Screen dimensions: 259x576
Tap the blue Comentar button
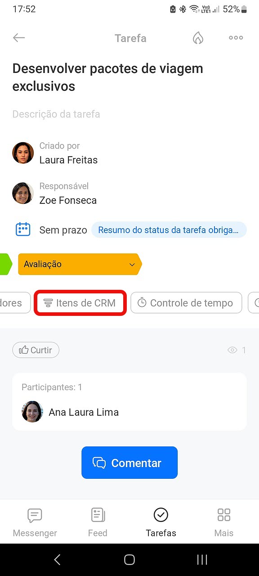[129, 463]
